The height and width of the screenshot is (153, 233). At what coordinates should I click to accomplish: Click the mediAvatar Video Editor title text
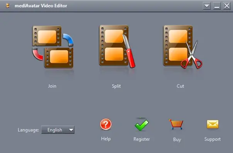point(41,6)
